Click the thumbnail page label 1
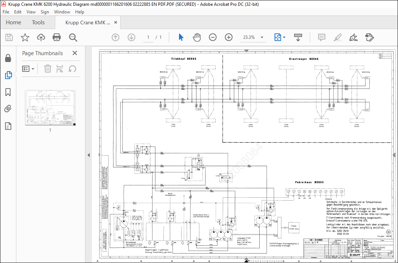The image size is (398, 263). point(50,130)
